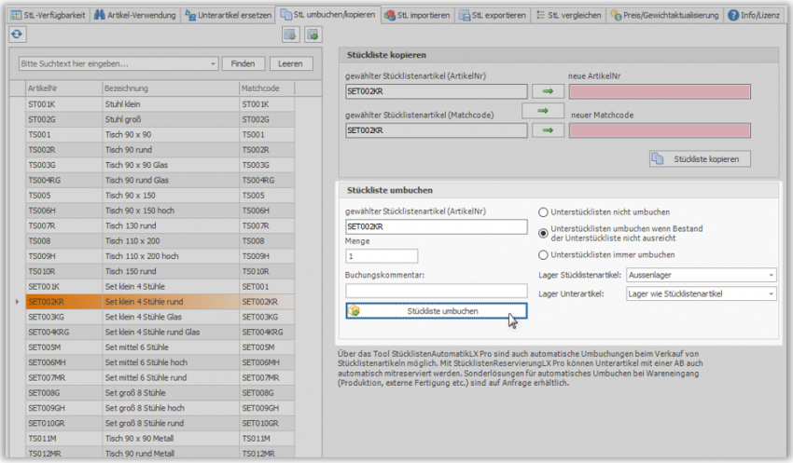Open the StL vergleichen tab

568,15
